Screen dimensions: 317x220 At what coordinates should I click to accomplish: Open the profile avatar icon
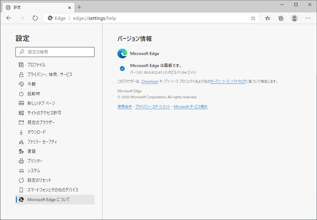294,18
